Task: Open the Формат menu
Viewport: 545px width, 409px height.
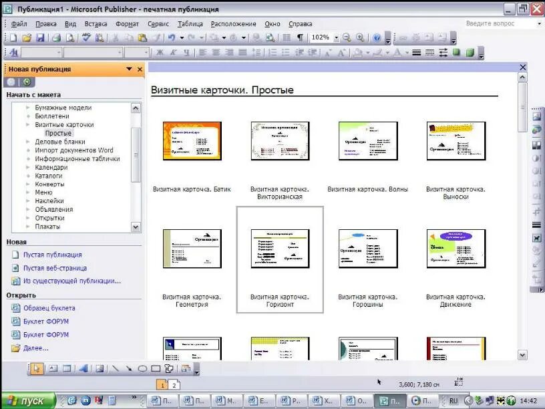Action: (127, 23)
